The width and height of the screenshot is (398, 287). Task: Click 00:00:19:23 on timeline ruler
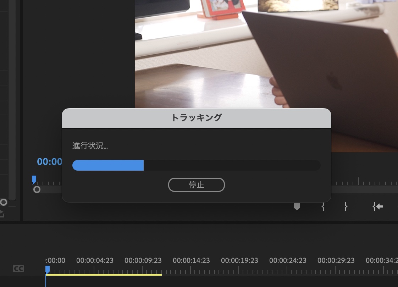tap(239, 260)
